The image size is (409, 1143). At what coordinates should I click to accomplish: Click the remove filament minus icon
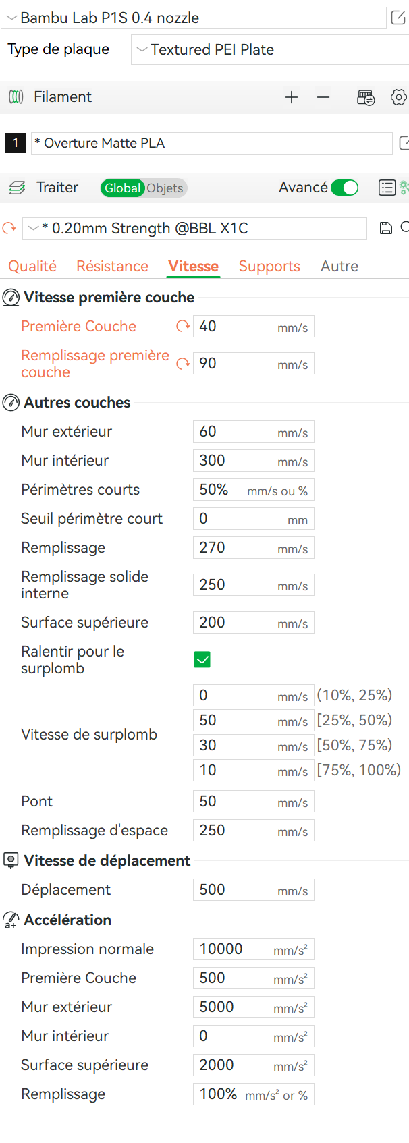(x=323, y=97)
